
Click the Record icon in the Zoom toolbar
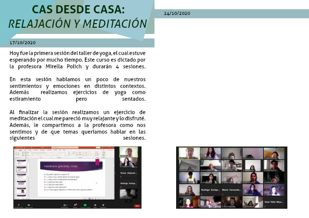pos(95,205)
